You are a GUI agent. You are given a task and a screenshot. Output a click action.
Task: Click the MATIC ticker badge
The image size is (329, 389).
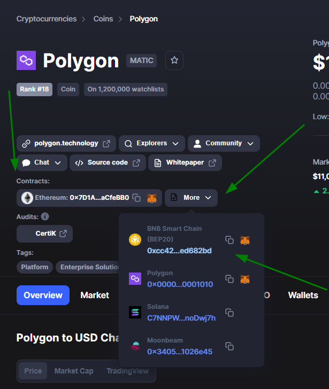[x=142, y=60]
